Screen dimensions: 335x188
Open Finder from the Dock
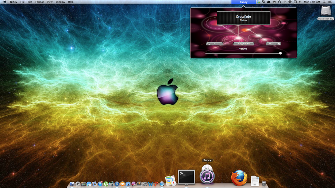click(x=72, y=184)
